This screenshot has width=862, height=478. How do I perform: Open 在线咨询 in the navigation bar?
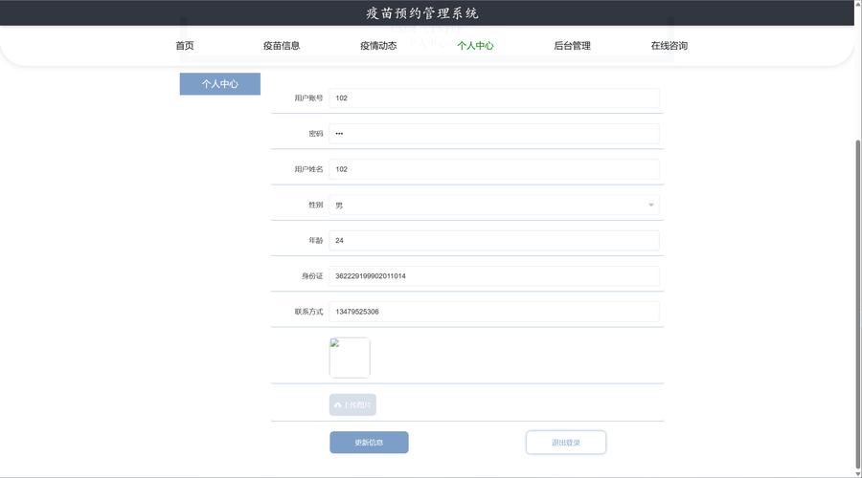(669, 46)
